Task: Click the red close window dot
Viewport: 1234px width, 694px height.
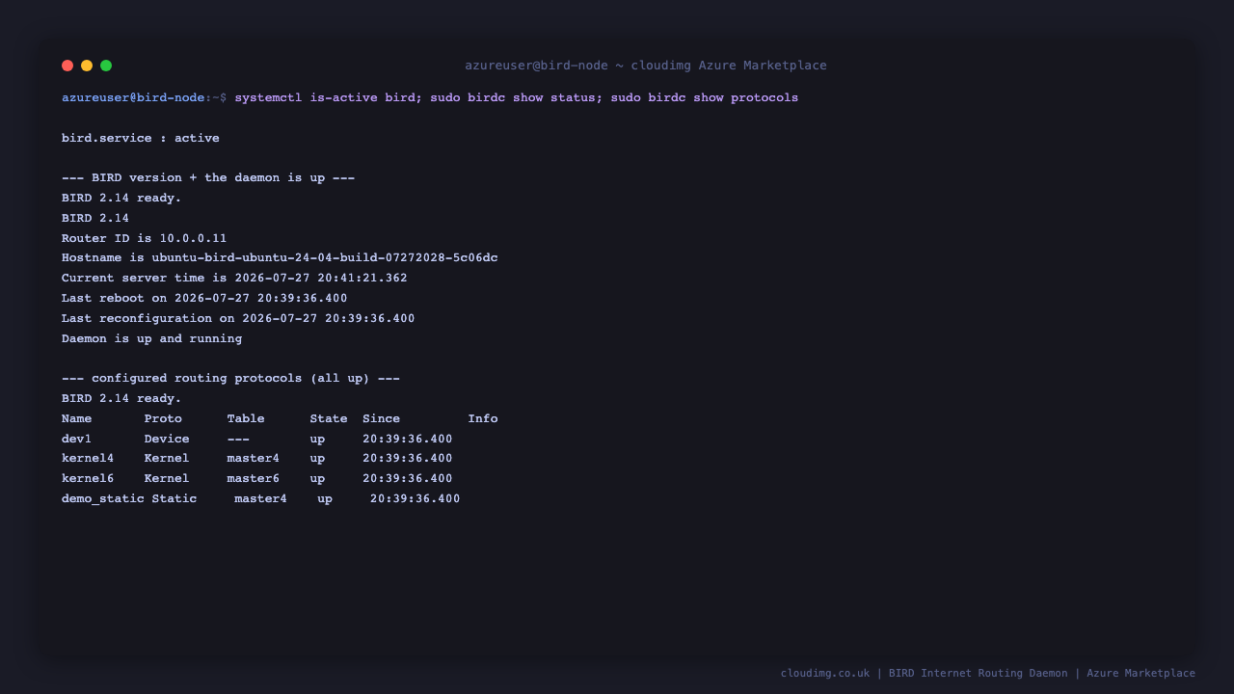Action: pos(67,66)
